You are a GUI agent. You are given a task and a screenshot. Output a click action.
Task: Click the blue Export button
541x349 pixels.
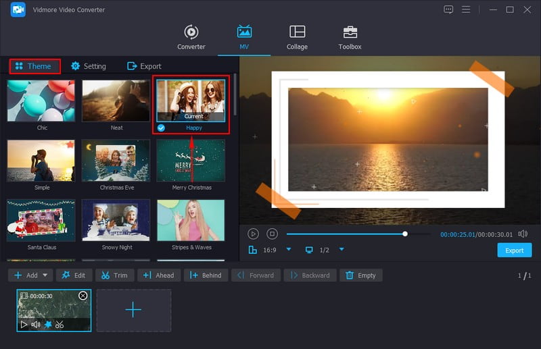[514, 250]
